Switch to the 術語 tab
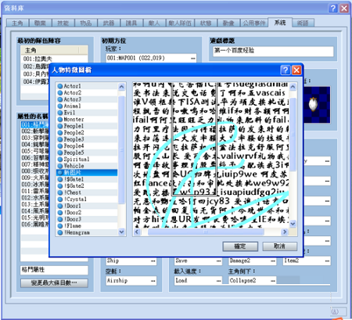Screen dimensions: 352x320 click(303, 23)
